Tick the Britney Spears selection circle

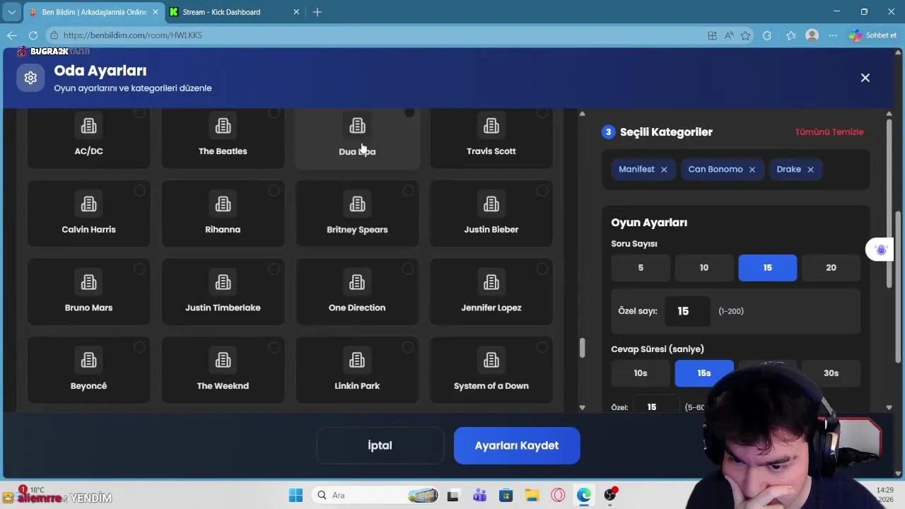[408, 191]
